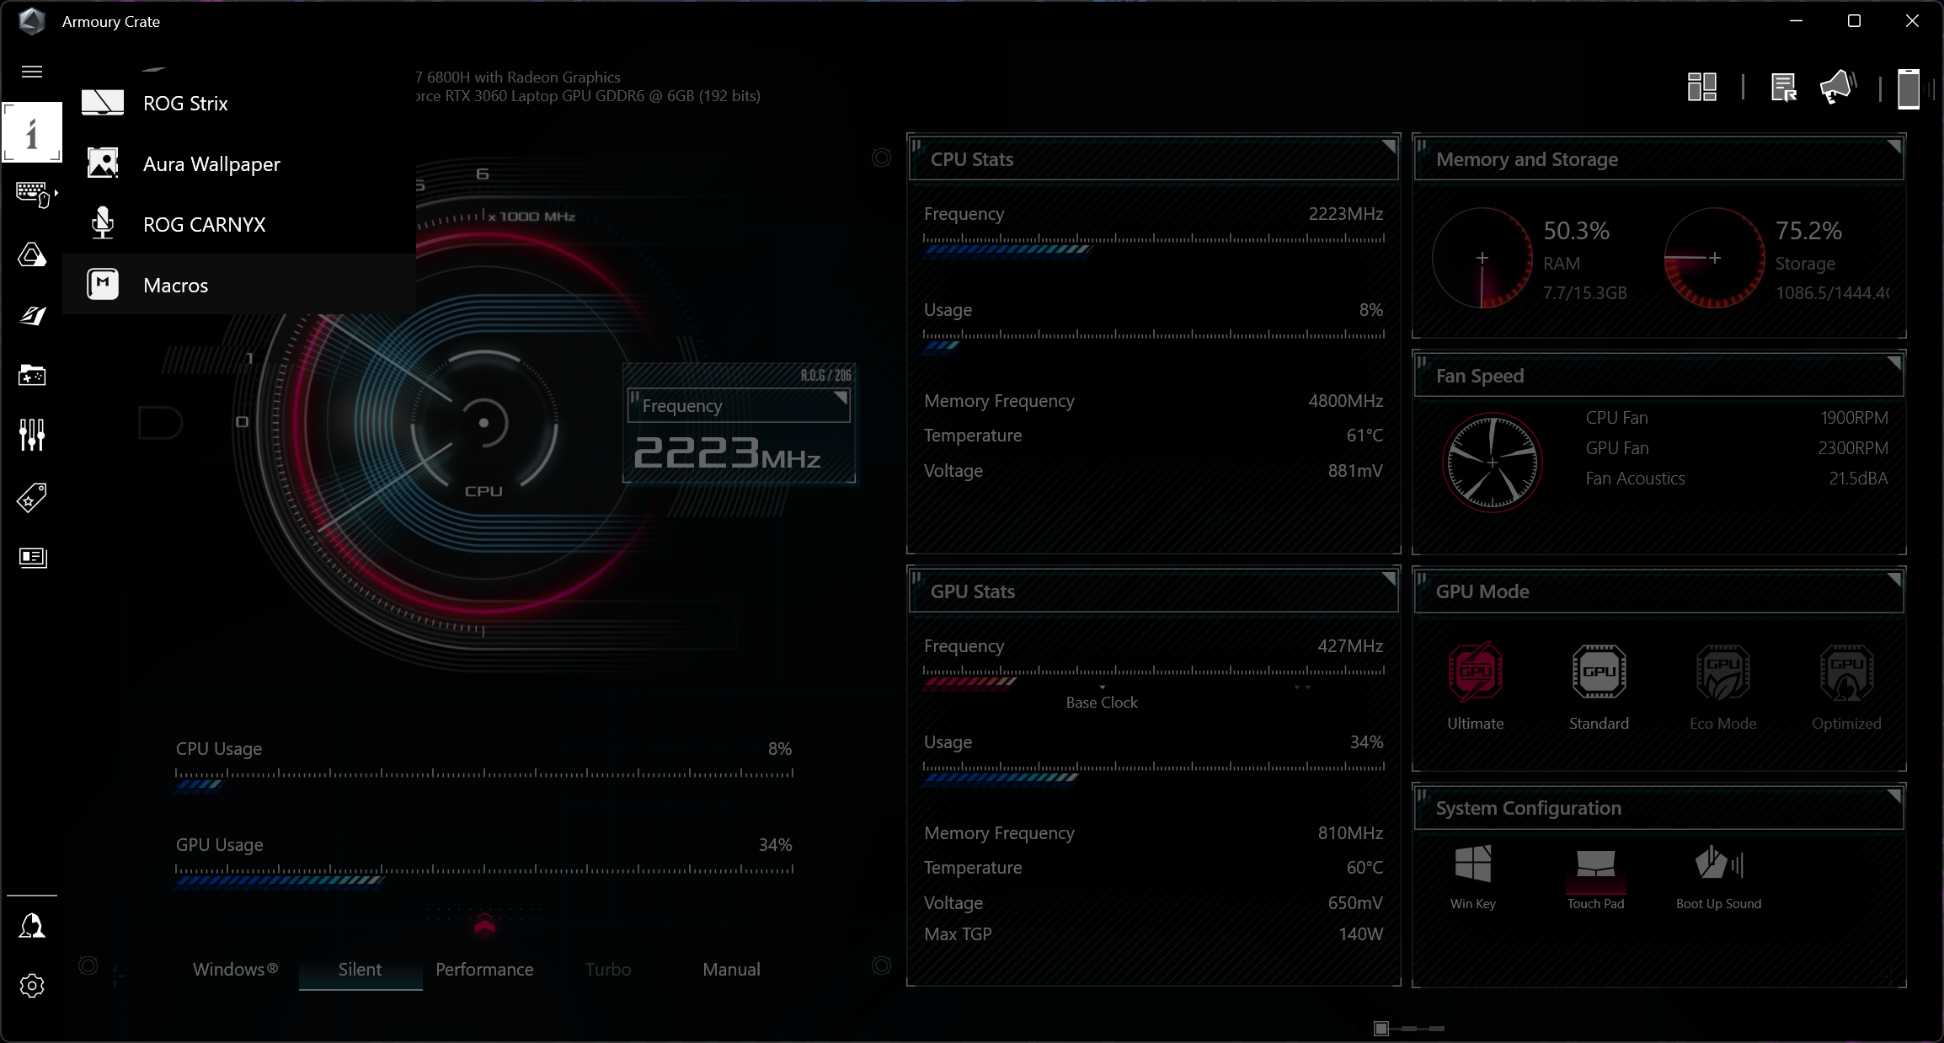
Task: Open the Device keyboard icon in the sidebar
Action: pyautogui.click(x=32, y=194)
